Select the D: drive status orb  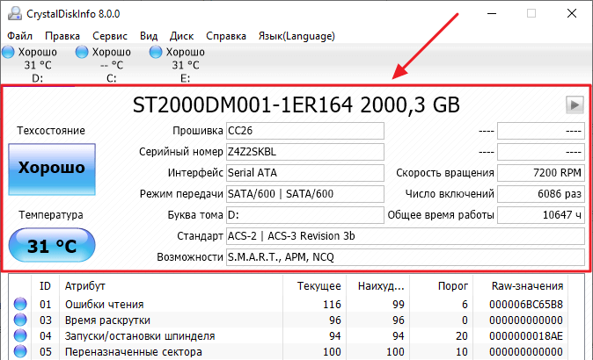point(9,53)
